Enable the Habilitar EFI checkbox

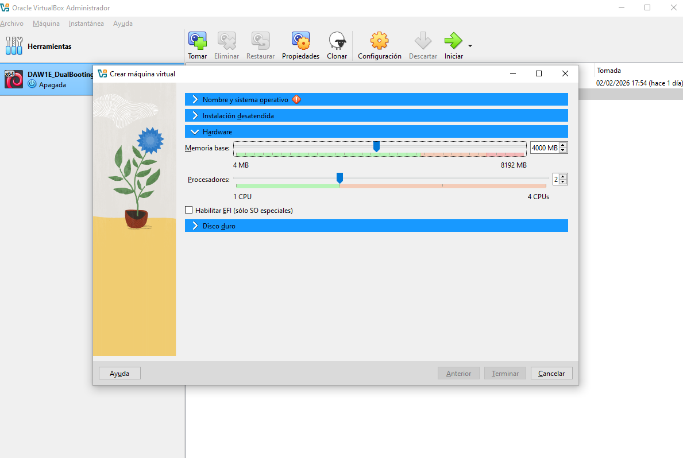(x=188, y=210)
